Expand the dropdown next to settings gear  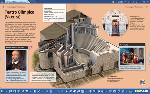[x=126, y=91]
